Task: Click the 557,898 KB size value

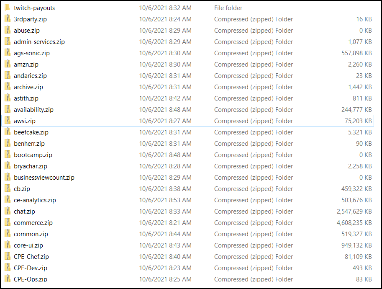Action: 356,53
